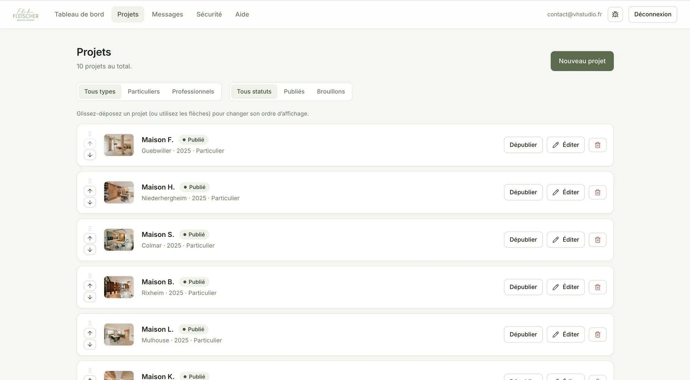
Task: Delete Maison L. with trash icon
Action: [598, 335]
